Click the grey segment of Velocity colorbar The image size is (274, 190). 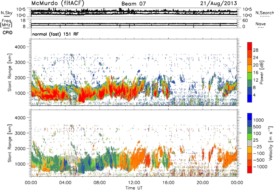250,143
